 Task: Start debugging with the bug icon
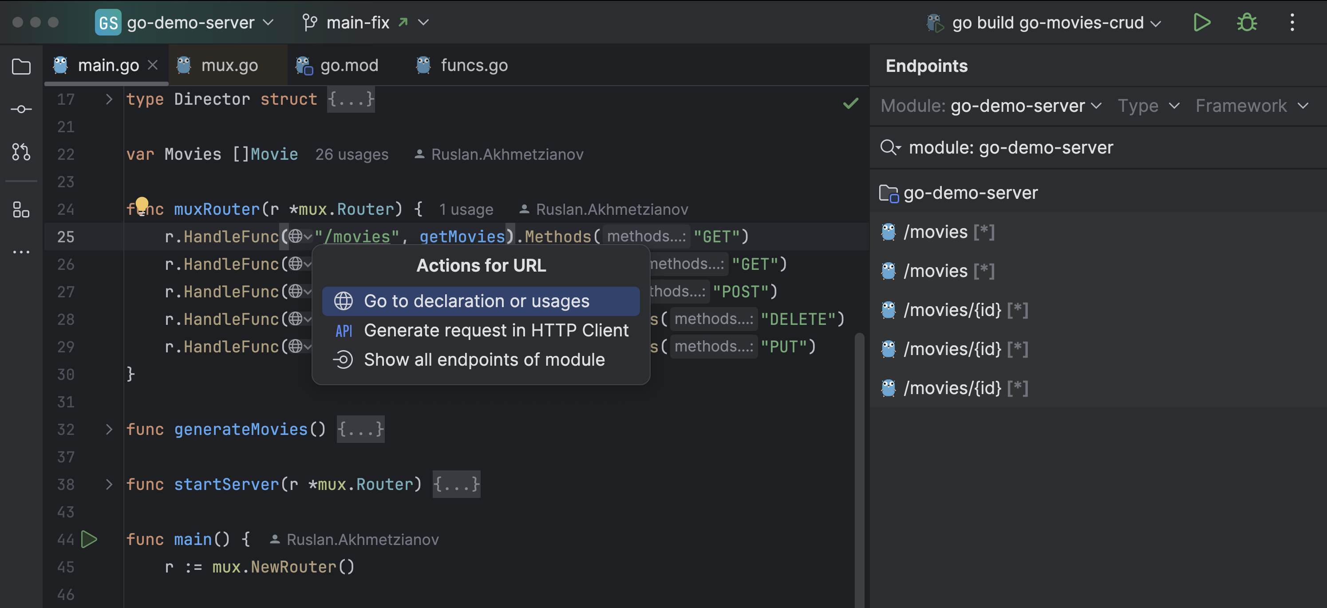click(1247, 22)
